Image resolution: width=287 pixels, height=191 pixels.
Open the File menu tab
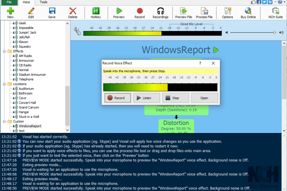coord(9,2)
